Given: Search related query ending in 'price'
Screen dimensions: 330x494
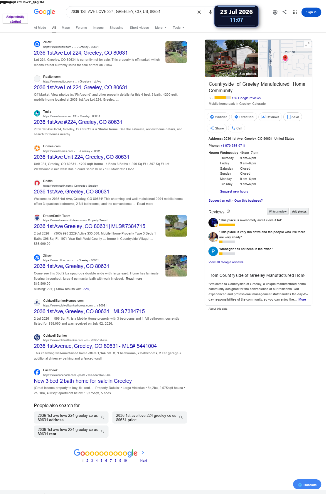Looking at the screenshot, I should point(149,417).
